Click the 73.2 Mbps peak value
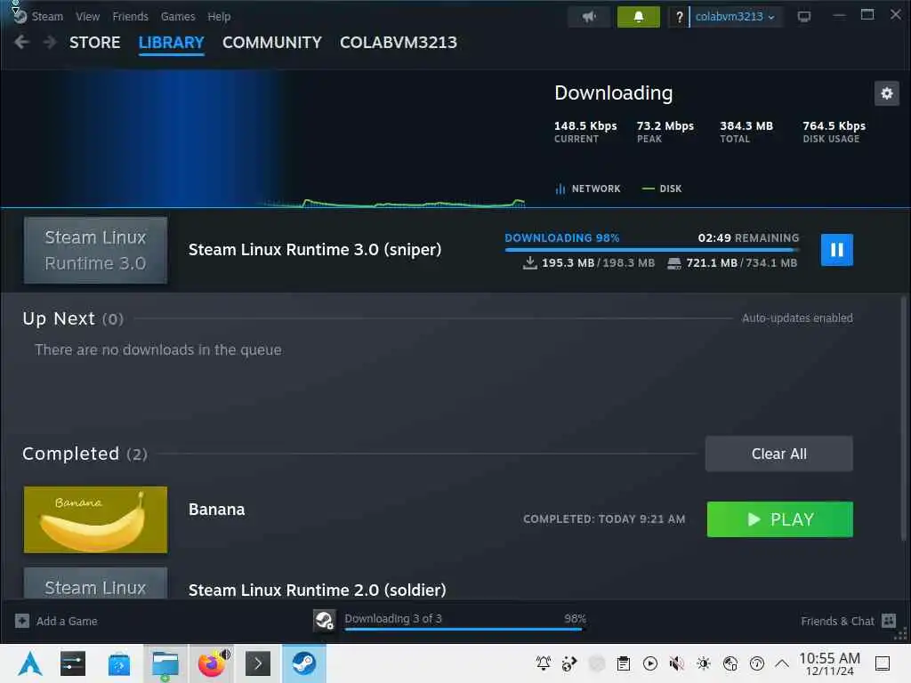 click(x=665, y=126)
